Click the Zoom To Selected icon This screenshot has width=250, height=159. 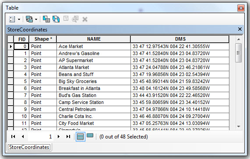pyautogui.click(x=75, y=19)
